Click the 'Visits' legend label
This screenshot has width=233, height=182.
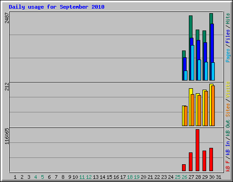coord(228,90)
